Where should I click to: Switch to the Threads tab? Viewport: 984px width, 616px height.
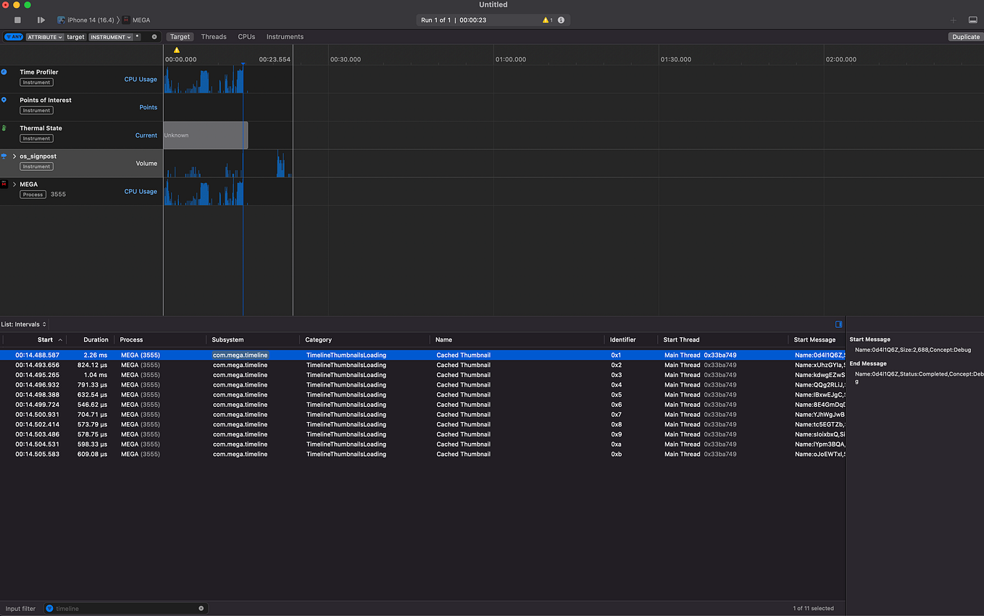point(214,36)
